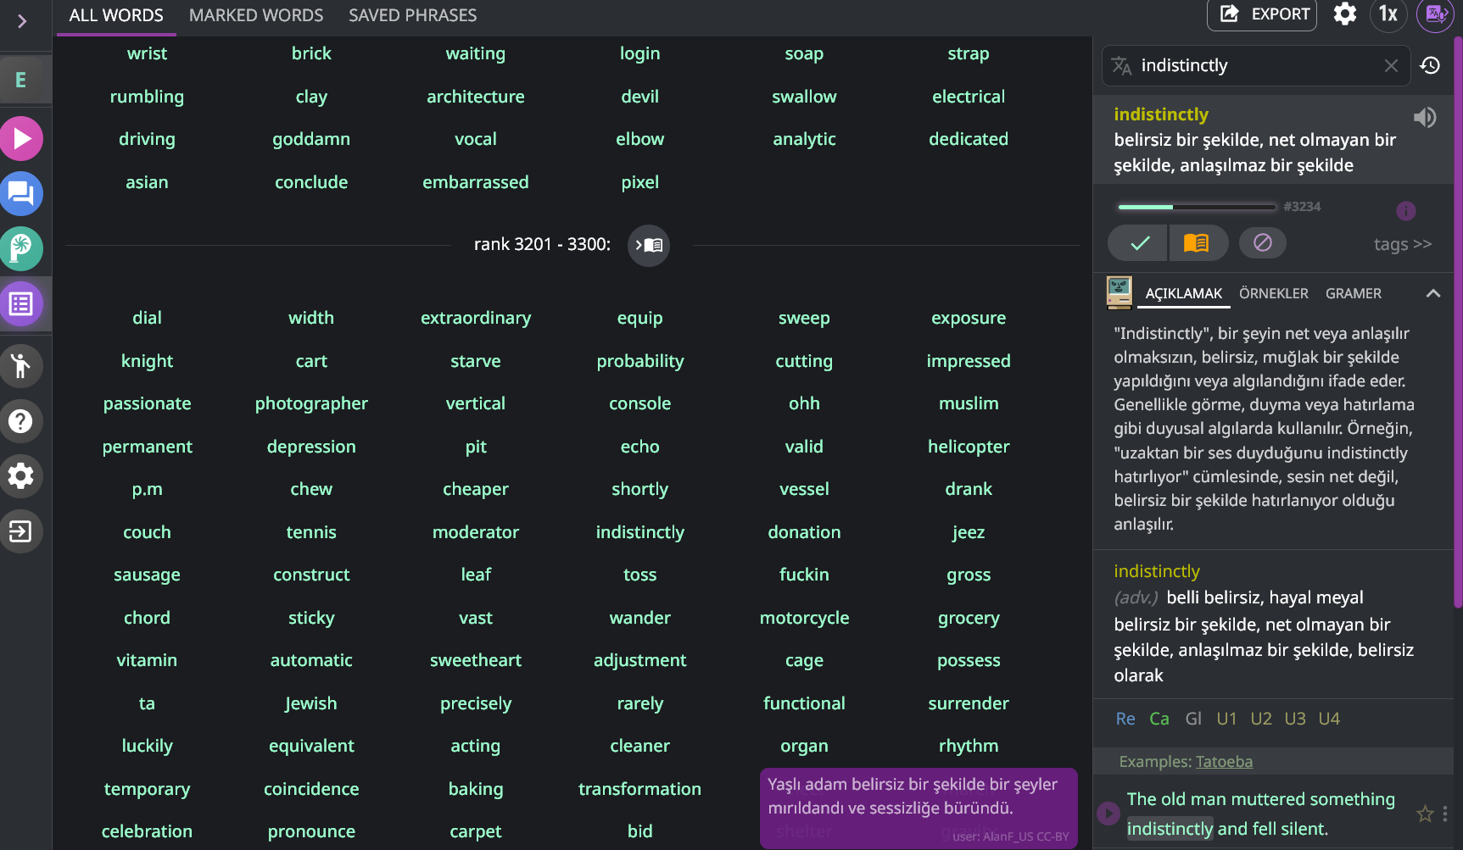Star the example sentence
The width and height of the screenshot is (1463, 850).
(1425, 814)
